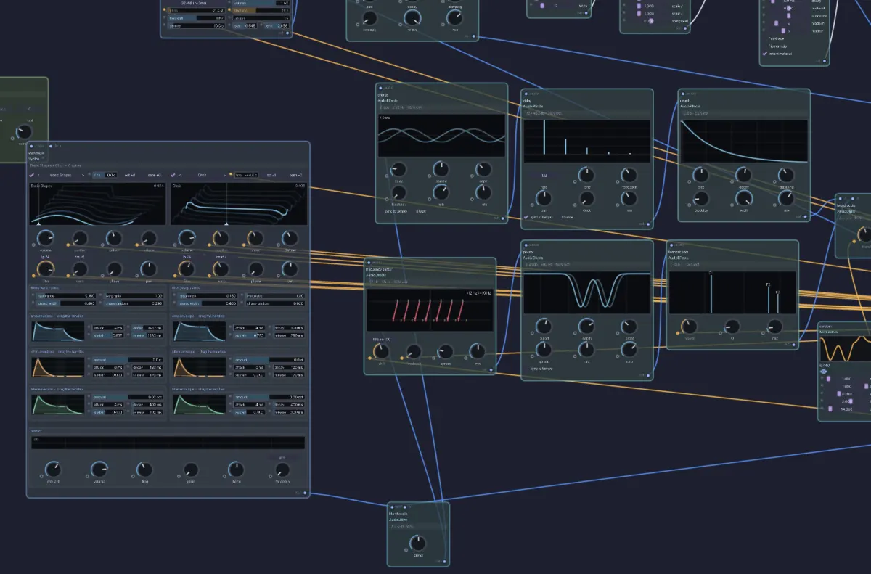Click the wavetable synth out port
This screenshot has width=871, height=574.
(x=306, y=493)
